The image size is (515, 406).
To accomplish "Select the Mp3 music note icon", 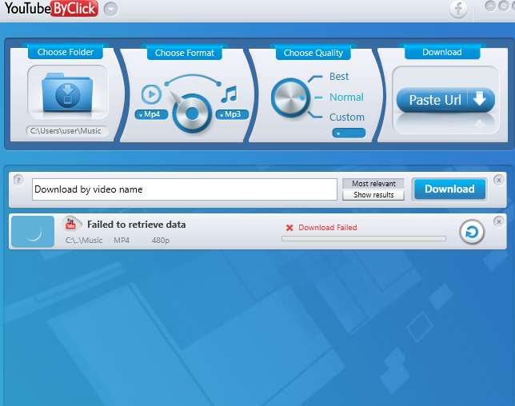I will click(x=230, y=94).
